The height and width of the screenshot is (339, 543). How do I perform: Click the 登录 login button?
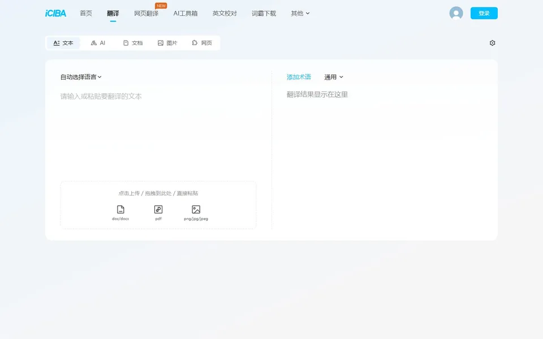point(484,13)
